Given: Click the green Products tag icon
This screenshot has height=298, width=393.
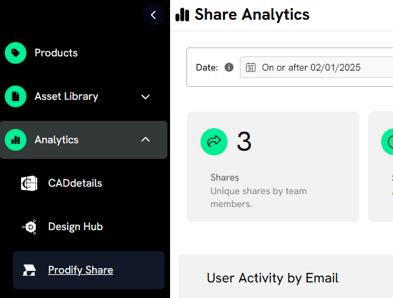Looking at the screenshot, I should tap(16, 53).
